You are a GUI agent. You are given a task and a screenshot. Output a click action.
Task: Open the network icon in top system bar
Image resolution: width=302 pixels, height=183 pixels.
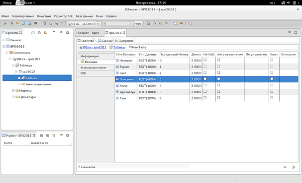coord(283,2)
